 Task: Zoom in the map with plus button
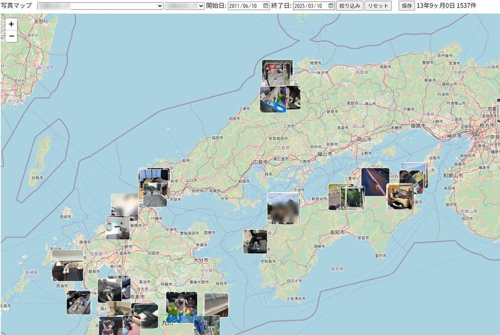[x=11, y=24]
